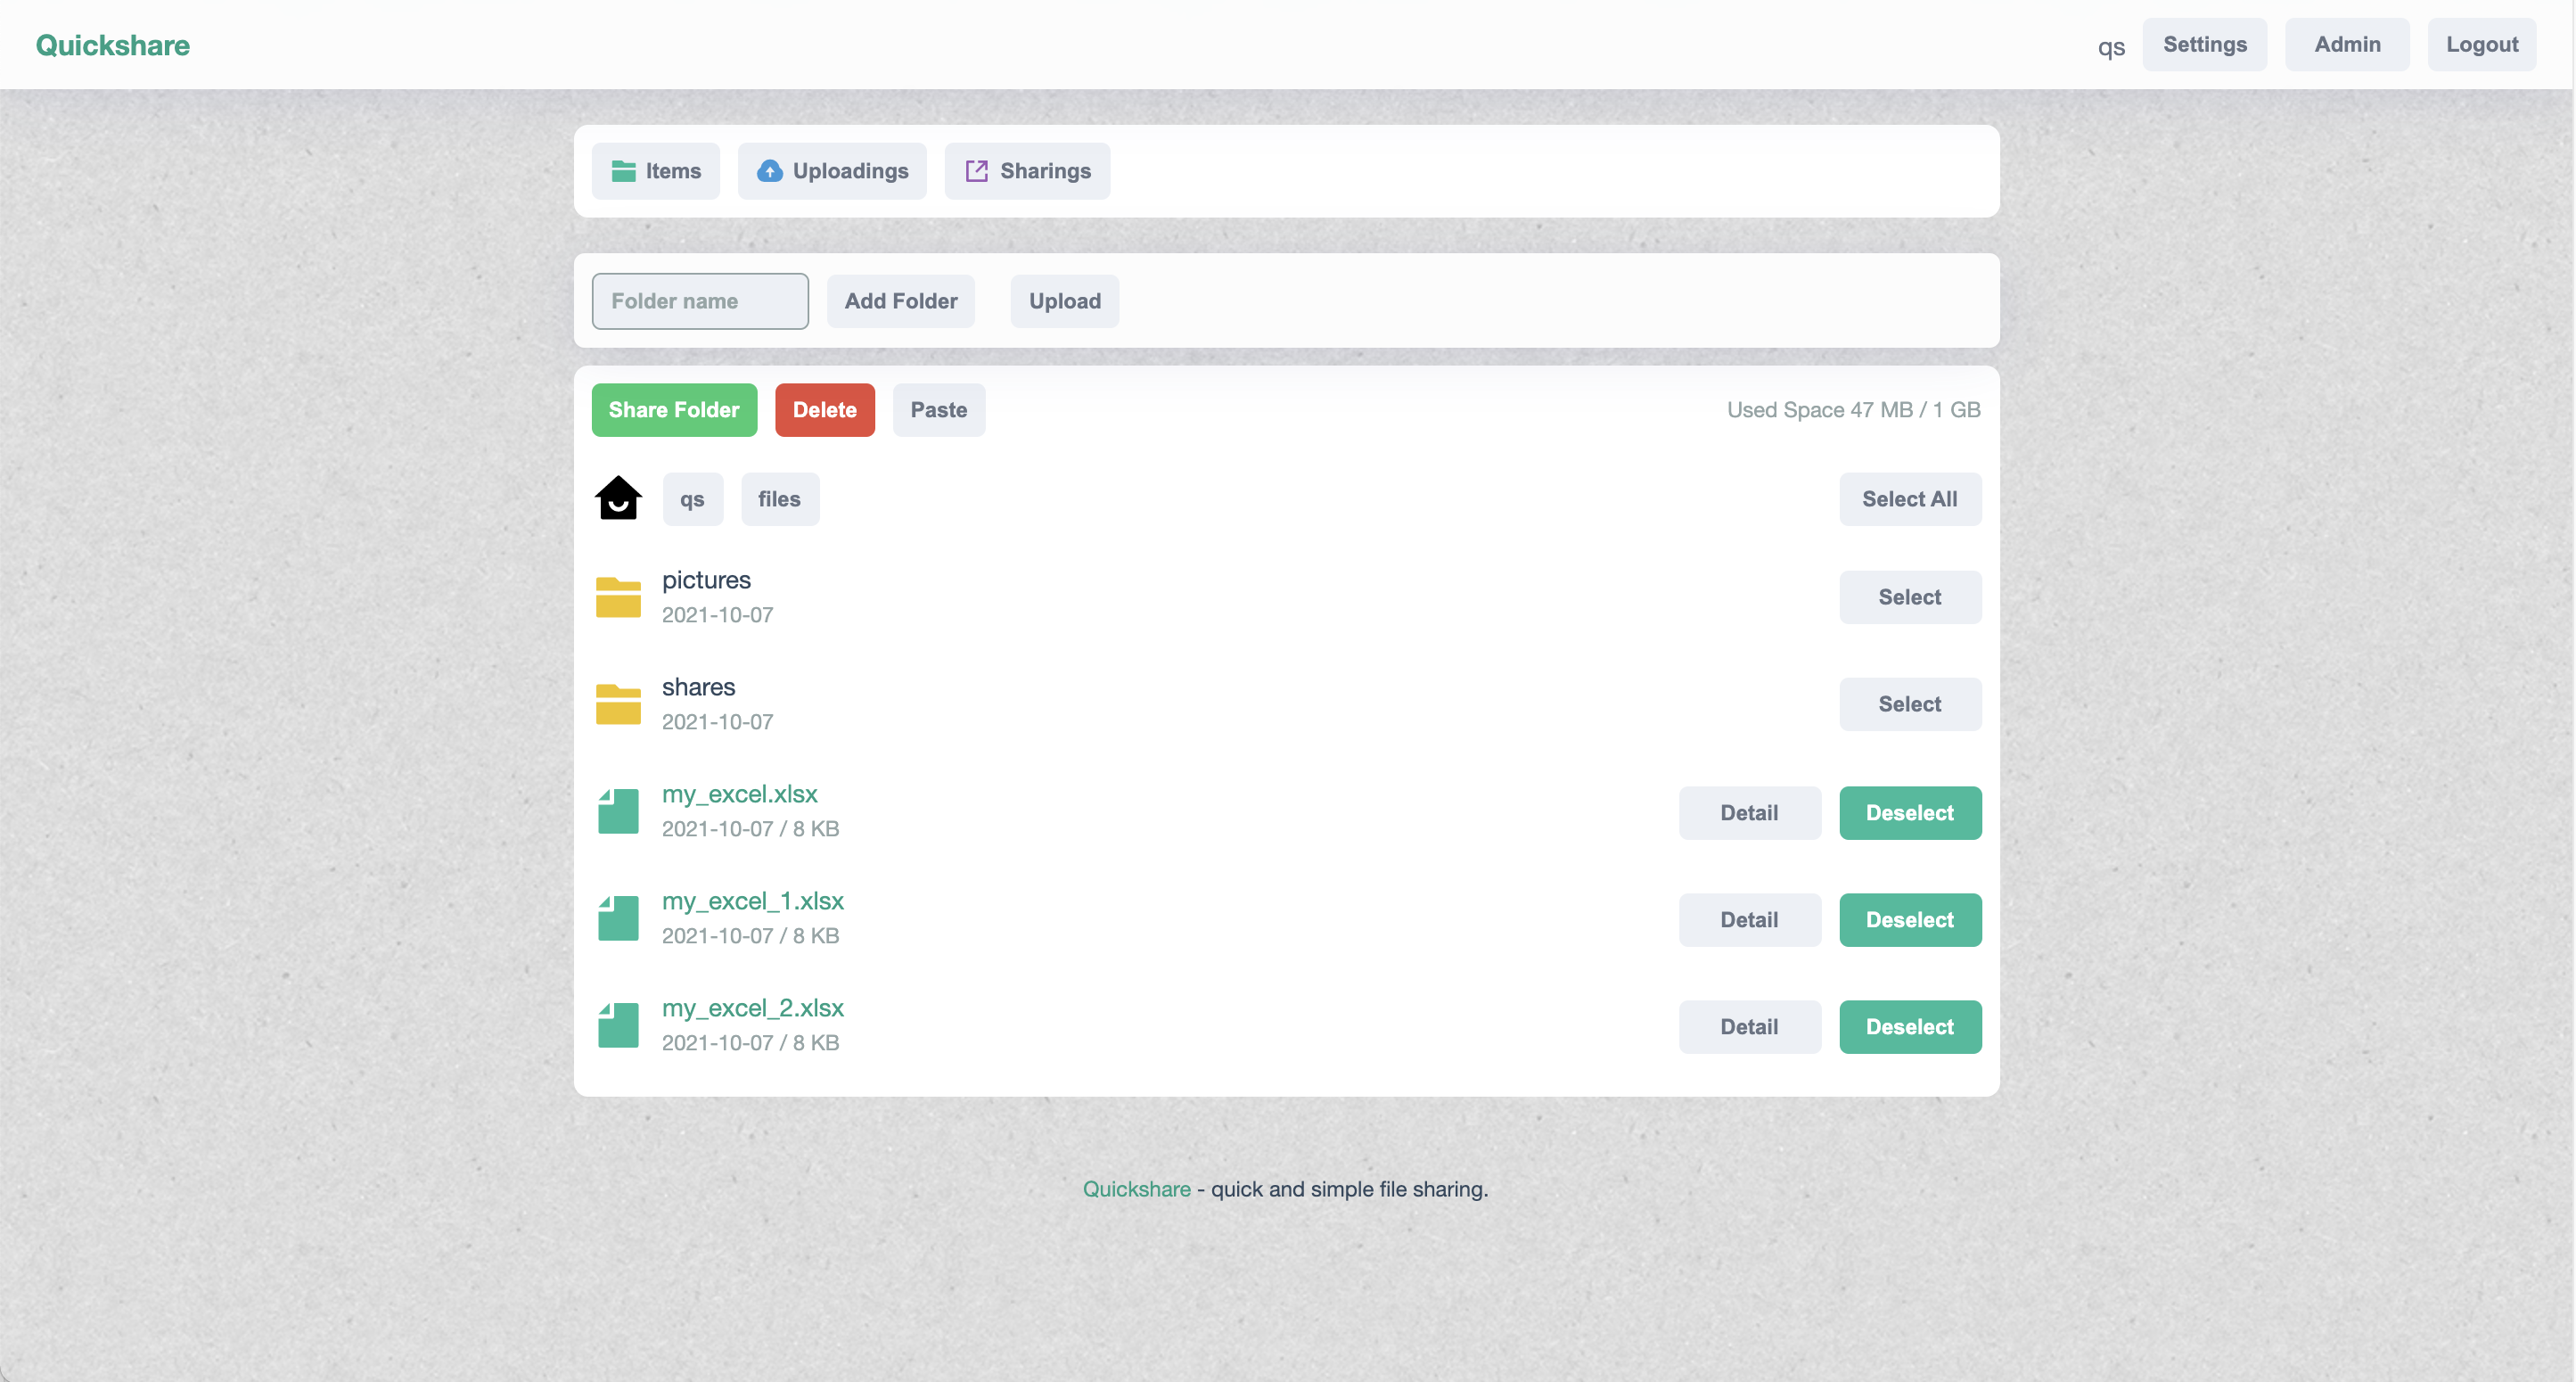
Task: Open the shares folder name
Action: 698,687
